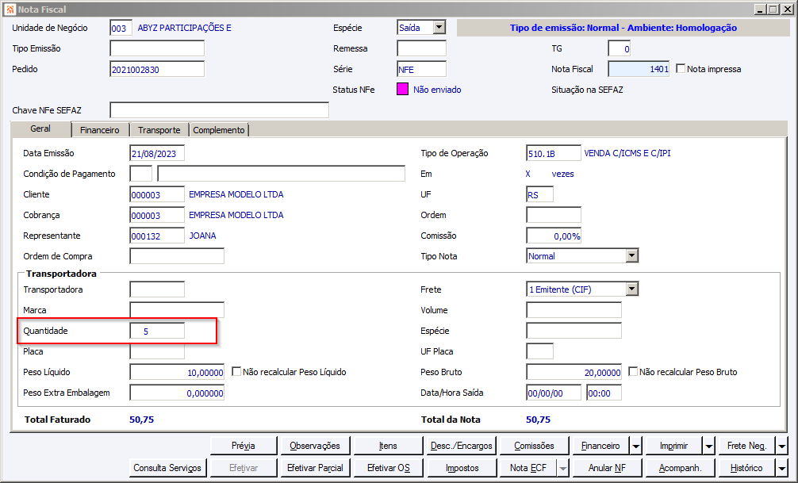This screenshot has width=798, height=483.
Task: Click the Transportadora code field
Action: tap(157, 289)
